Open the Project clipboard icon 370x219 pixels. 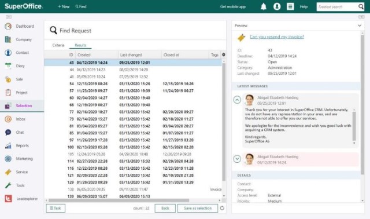[x=8, y=93]
